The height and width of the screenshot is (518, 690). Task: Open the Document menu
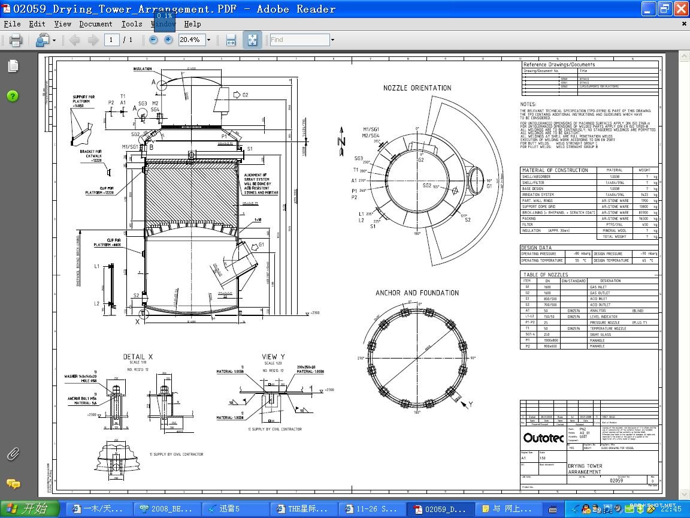(95, 24)
